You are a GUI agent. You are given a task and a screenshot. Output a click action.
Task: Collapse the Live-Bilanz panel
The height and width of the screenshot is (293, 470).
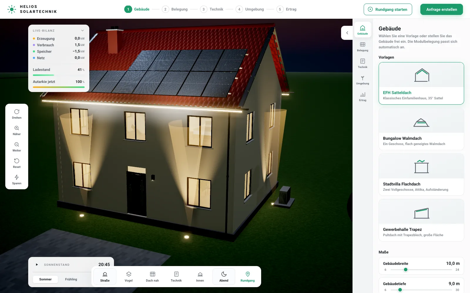click(83, 30)
